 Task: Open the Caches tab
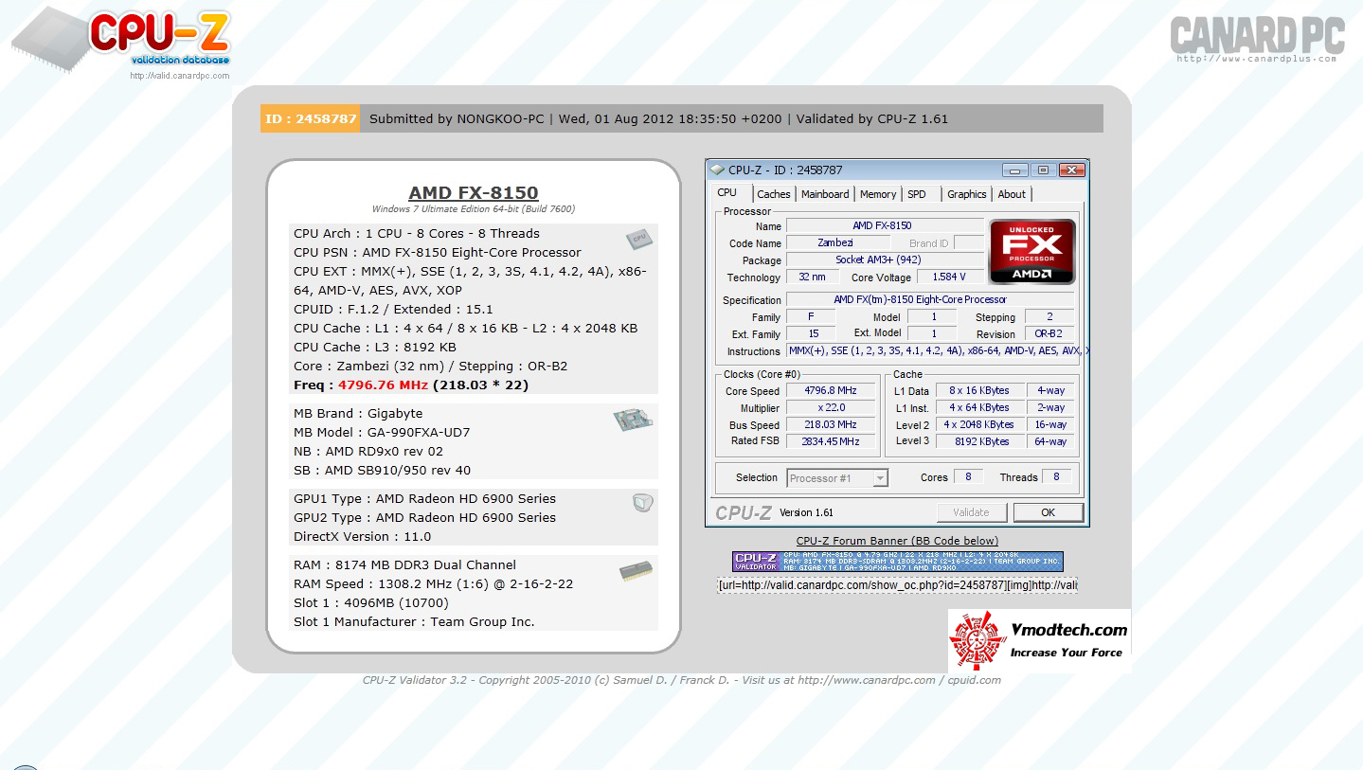point(774,194)
